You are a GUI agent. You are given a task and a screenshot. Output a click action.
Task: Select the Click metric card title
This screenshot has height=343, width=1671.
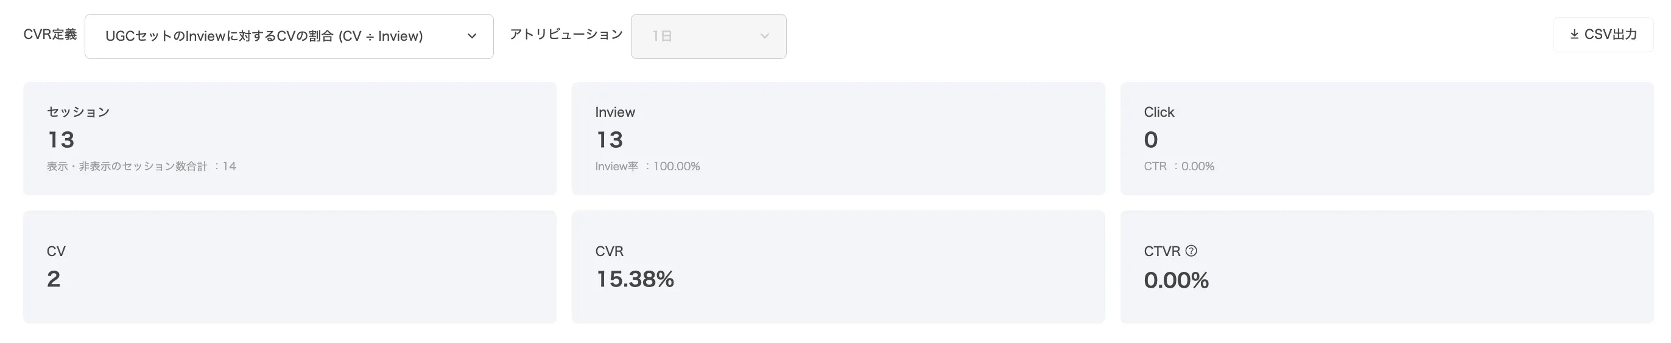coord(1158,112)
